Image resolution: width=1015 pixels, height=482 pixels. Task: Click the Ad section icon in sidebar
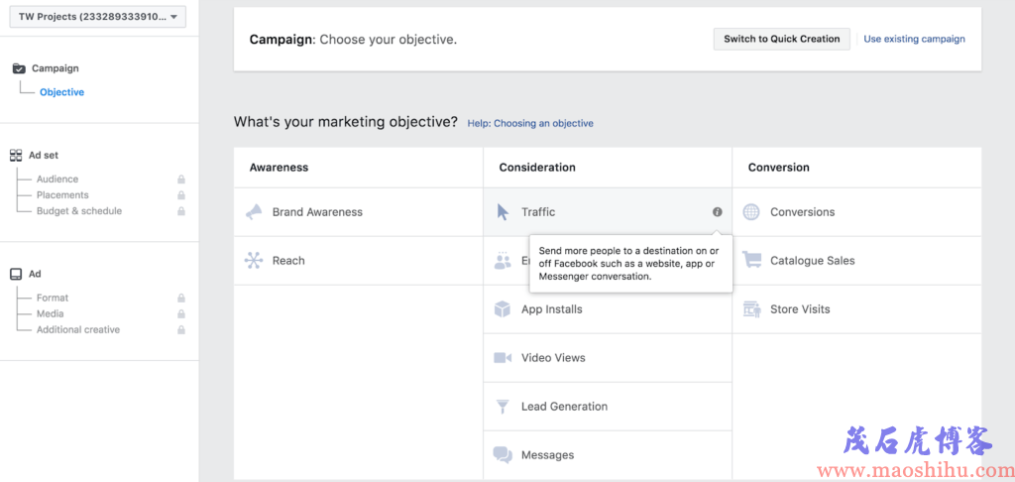(16, 274)
